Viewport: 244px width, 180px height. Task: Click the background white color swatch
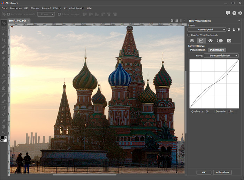tap(6, 140)
